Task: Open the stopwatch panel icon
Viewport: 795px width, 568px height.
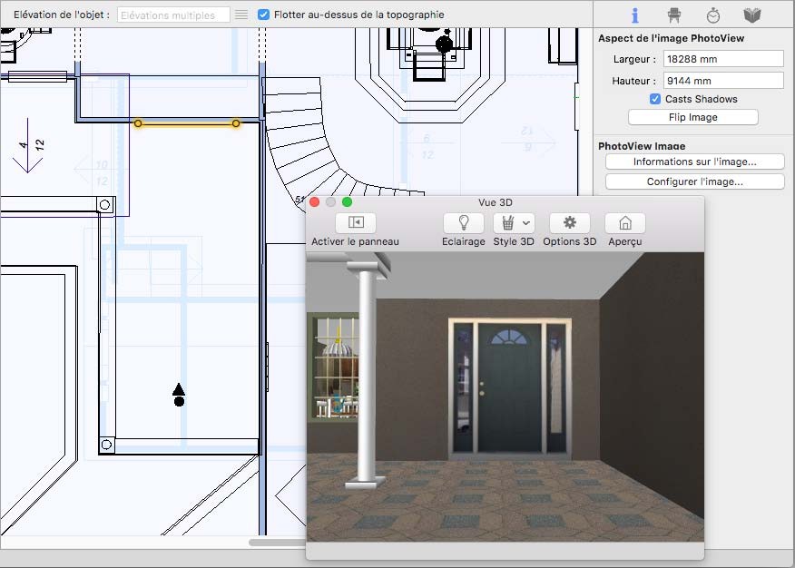Action: tap(713, 15)
